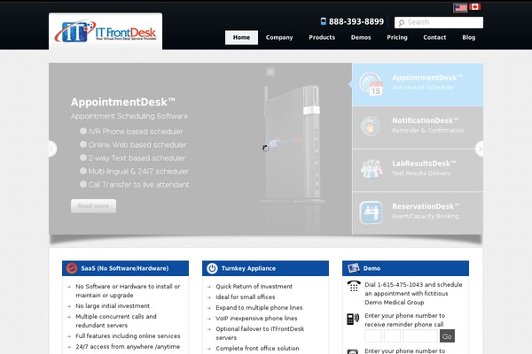
Task: Click the Turnkey Appliance header
Action: 265,268
